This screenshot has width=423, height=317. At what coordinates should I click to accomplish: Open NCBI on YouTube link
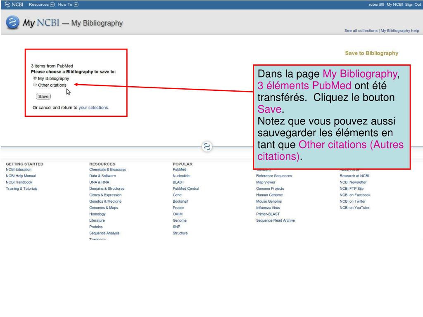[x=354, y=208]
